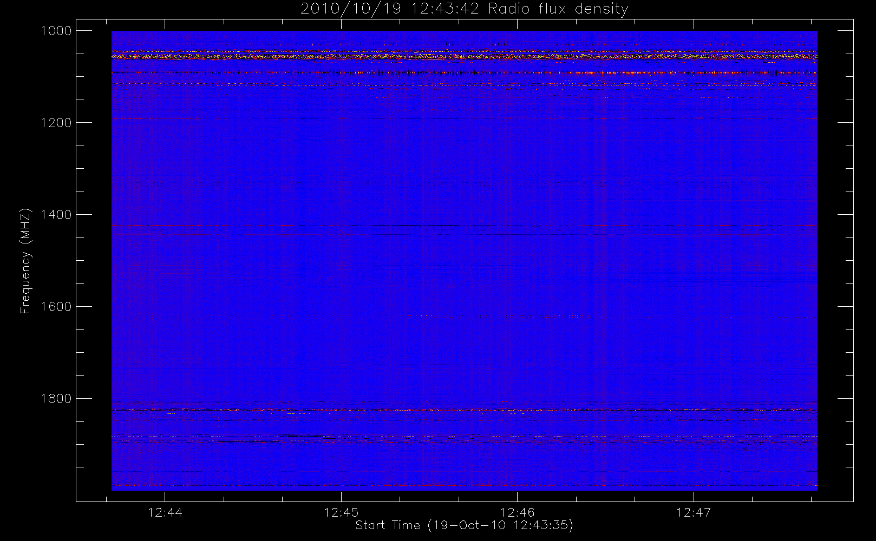876x541 pixels.
Task: Click the white dotted line near 1880 MHz
Action: (x=464, y=437)
